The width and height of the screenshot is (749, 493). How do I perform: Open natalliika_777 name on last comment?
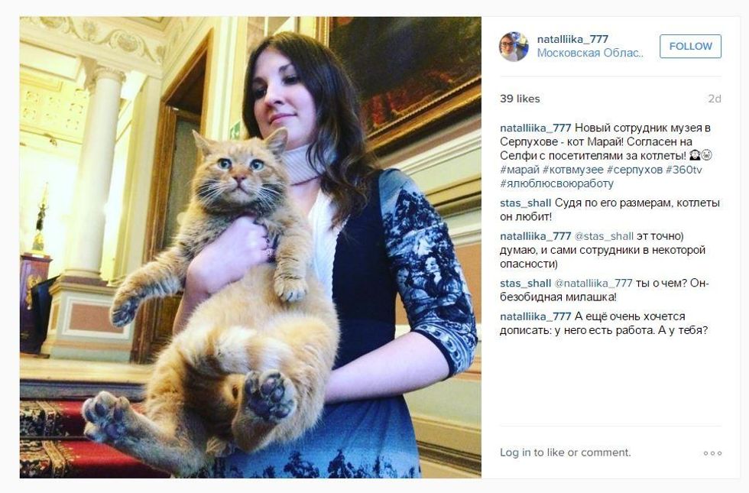click(x=536, y=316)
